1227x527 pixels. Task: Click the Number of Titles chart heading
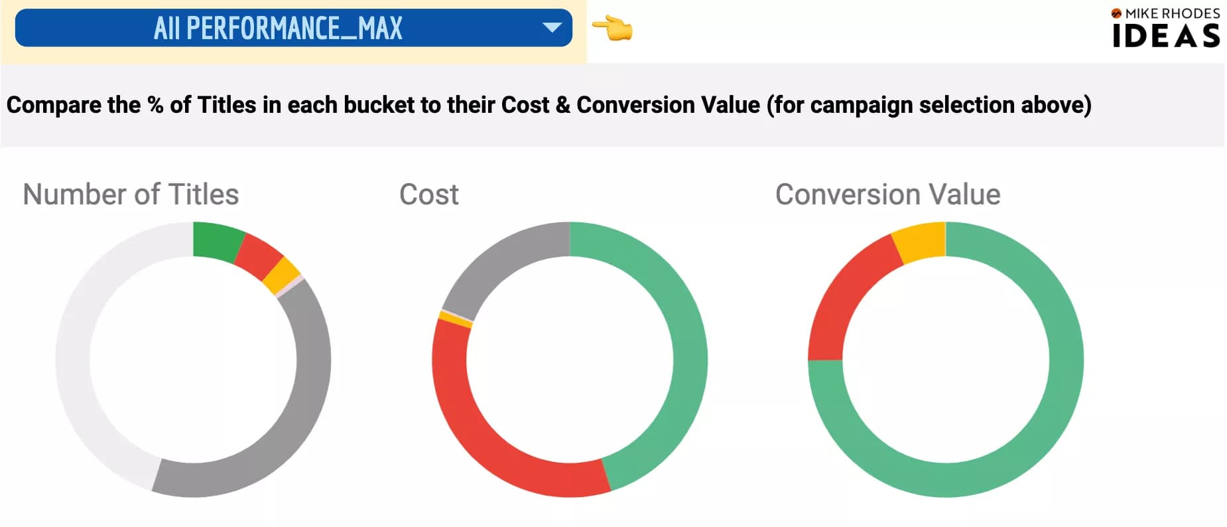[x=131, y=194]
